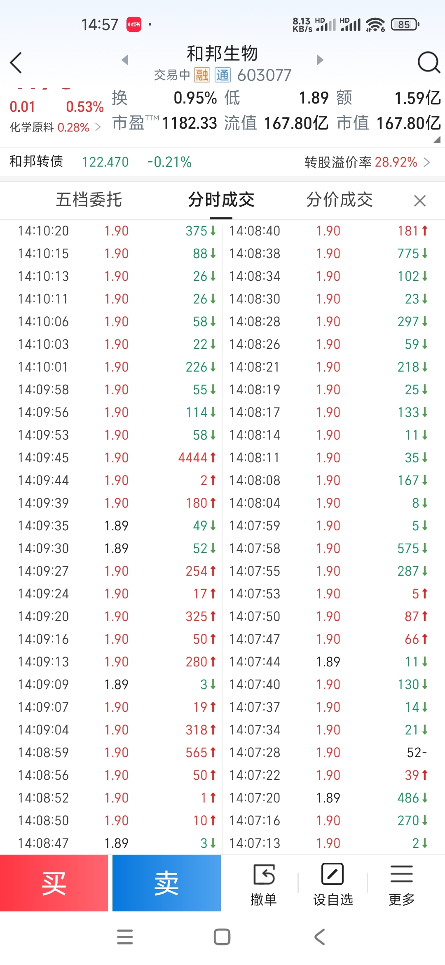
Task: Open 化学原料 sector chevron
Action: click(x=98, y=127)
